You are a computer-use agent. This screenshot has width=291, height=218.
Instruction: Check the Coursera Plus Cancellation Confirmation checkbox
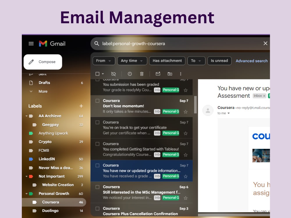(x=97, y=208)
